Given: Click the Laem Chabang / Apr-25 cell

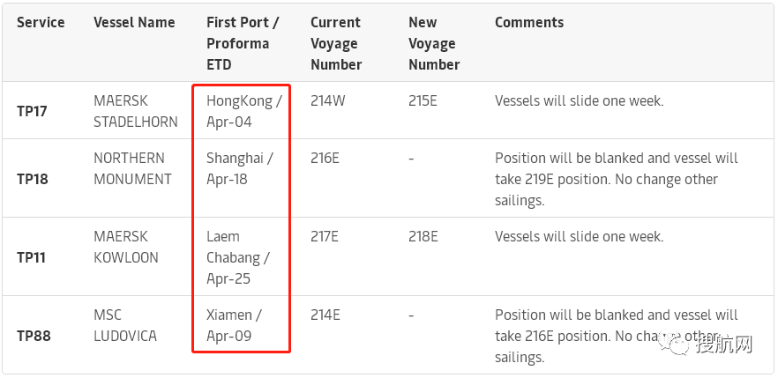Looking at the screenshot, I should tap(238, 257).
